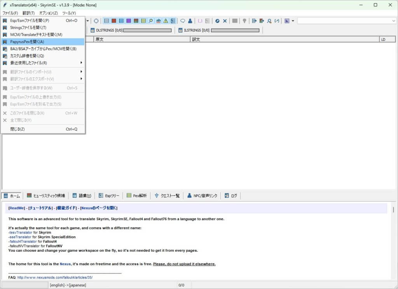Click the crosshair target toolbar icon
Screen dimensions: 398x289
coord(96,21)
